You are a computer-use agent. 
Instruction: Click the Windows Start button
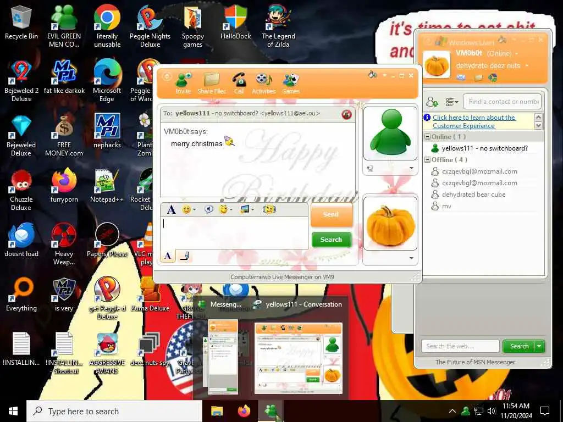coord(13,411)
